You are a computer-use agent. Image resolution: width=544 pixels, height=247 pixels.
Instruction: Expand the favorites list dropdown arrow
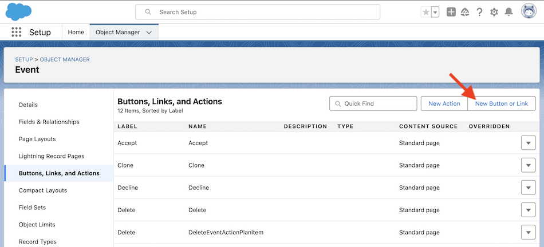pos(435,12)
